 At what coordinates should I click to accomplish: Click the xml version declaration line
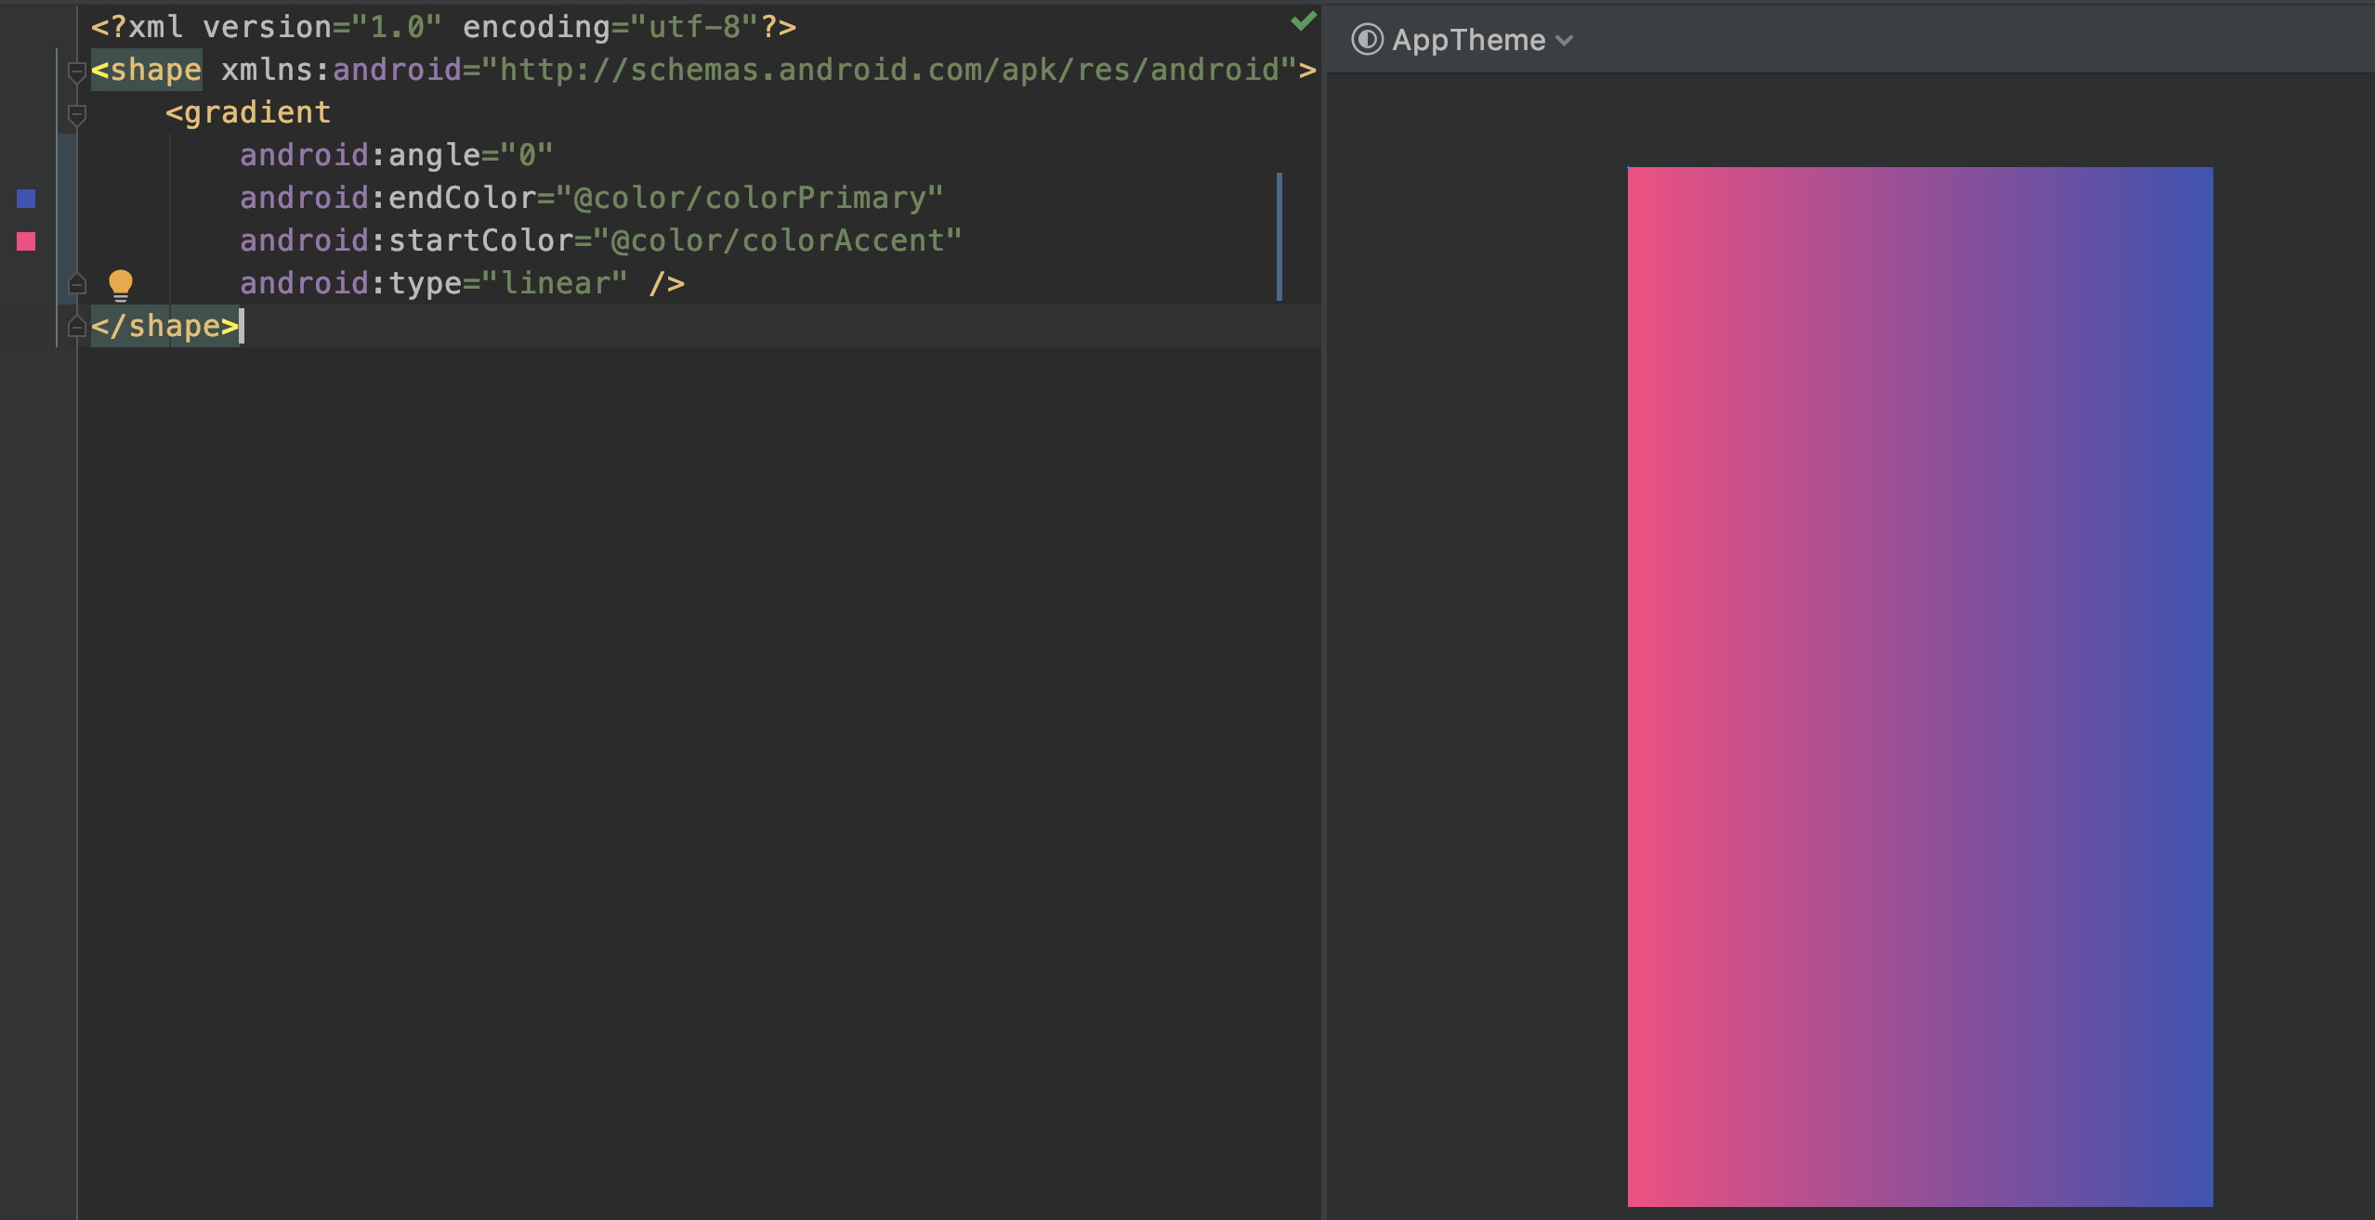click(x=442, y=27)
